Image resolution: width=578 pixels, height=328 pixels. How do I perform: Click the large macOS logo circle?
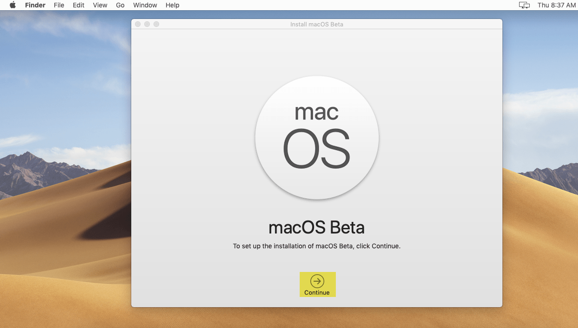click(x=317, y=138)
